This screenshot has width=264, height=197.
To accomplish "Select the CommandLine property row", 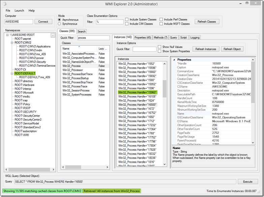I will 213,71.
